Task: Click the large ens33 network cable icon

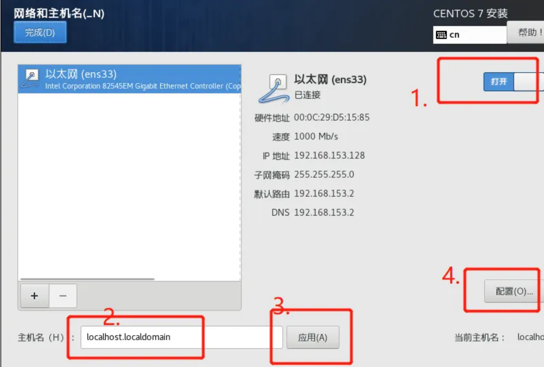Action: tap(274, 89)
